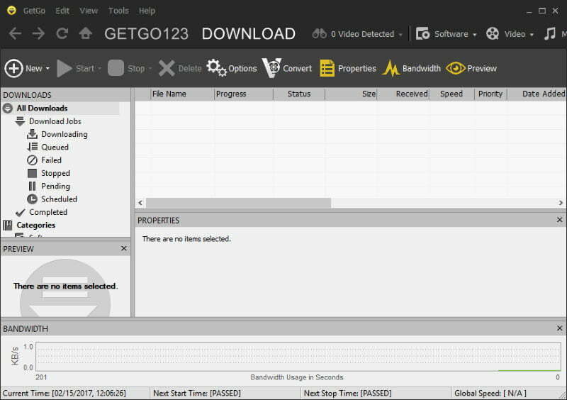Open the Stop dropdown arrow
Viewport: 567px width, 400px height.
coord(150,68)
